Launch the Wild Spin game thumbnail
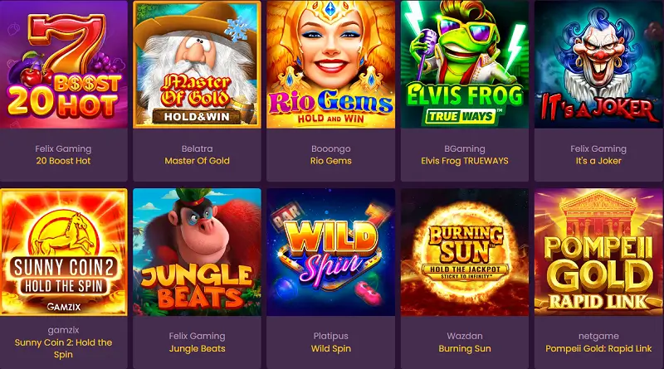Viewport: 664px width, 369px height. (x=330, y=252)
